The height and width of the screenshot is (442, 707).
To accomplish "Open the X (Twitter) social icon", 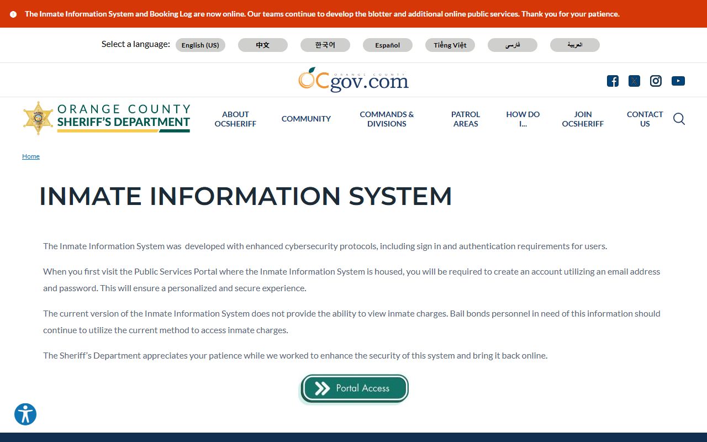I will click(634, 81).
